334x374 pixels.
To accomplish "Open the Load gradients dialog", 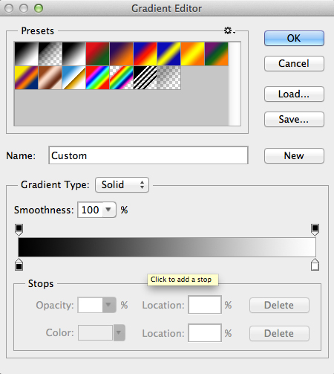I will [294, 94].
